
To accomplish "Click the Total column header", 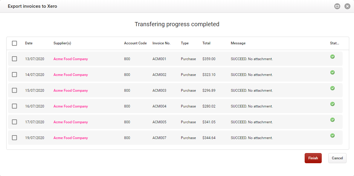I will tap(206, 43).
